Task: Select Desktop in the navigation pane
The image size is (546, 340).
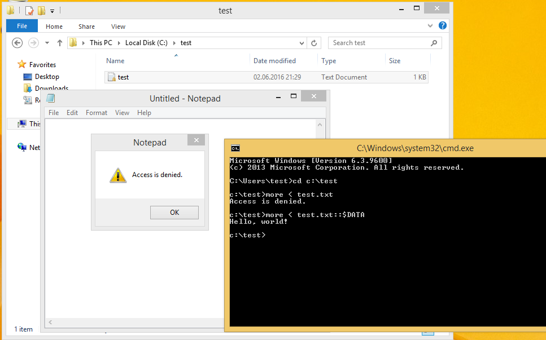Action: [47, 77]
